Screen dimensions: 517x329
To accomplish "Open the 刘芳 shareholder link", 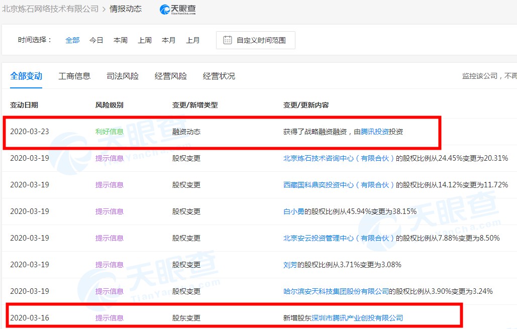I will [290, 265].
